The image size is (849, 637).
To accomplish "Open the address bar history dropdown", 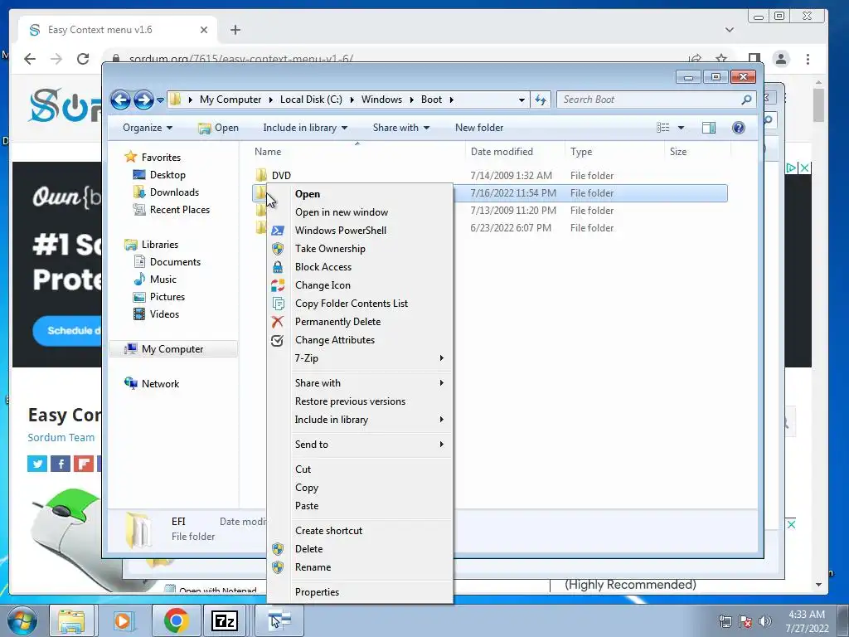I will (522, 100).
